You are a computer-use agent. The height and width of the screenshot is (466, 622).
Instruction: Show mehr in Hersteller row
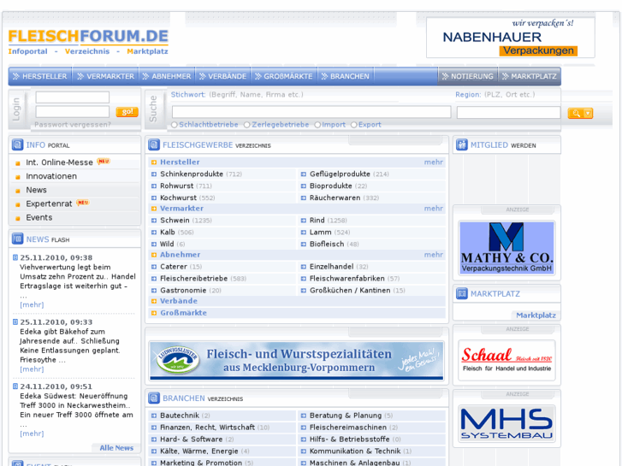click(434, 162)
